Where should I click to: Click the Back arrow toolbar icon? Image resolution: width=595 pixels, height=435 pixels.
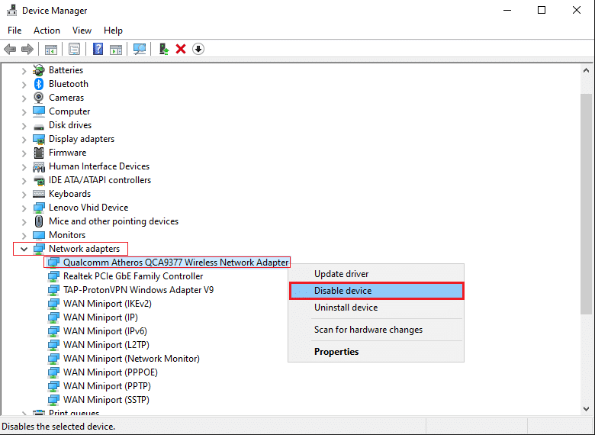[x=10, y=49]
